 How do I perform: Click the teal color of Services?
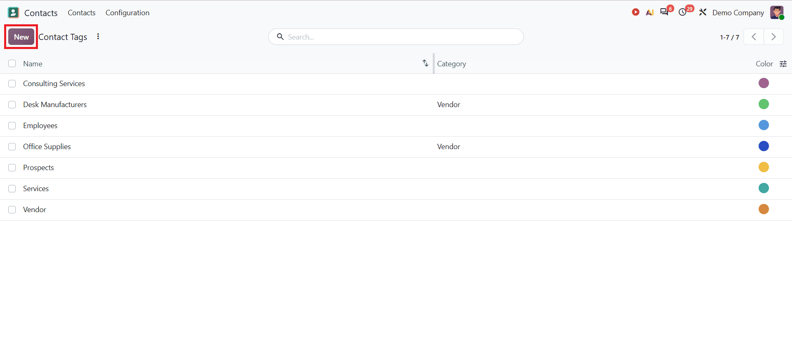[764, 188]
